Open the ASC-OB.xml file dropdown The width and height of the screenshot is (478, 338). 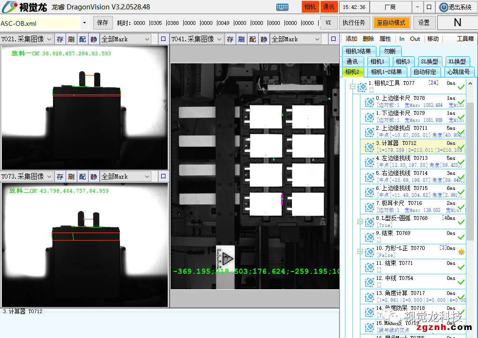click(84, 23)
